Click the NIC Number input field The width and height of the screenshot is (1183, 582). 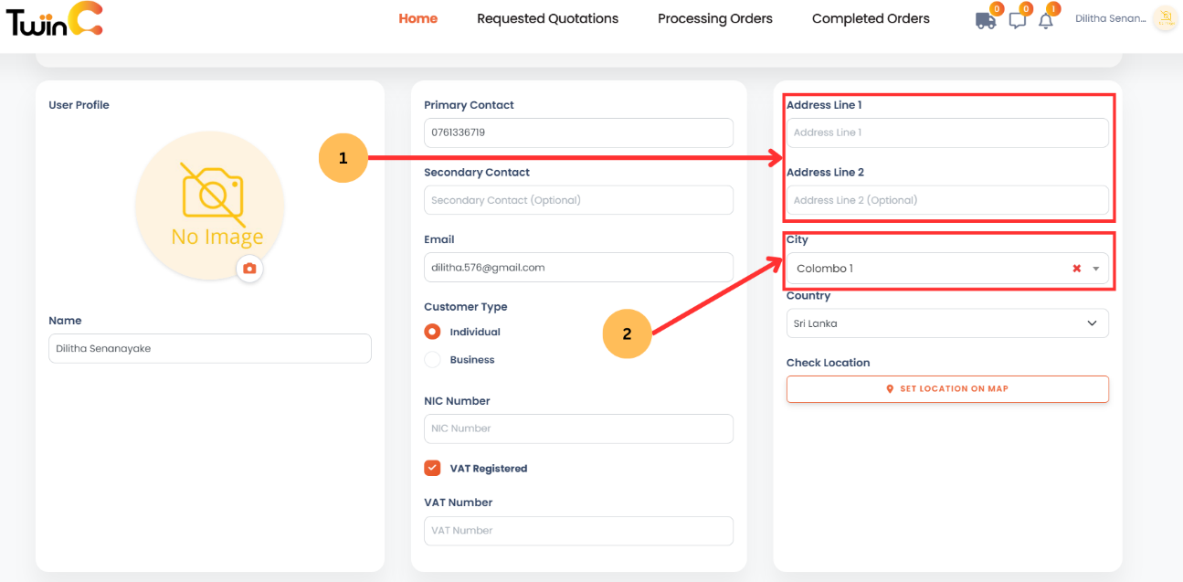pyautogui.click(x=578, y=428)
